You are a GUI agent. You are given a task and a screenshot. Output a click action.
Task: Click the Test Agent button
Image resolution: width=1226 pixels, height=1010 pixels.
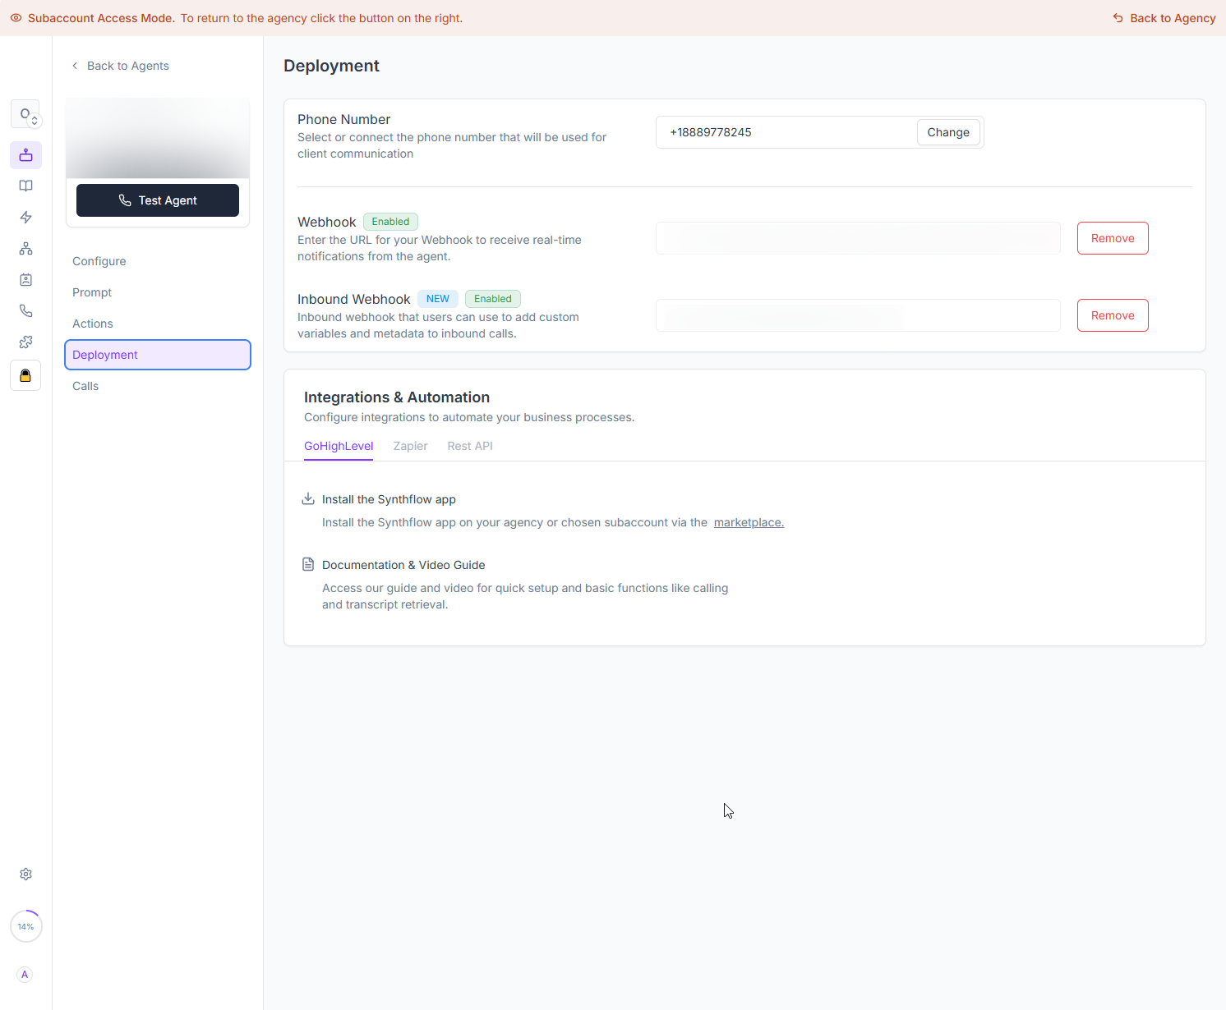[158, 200]
